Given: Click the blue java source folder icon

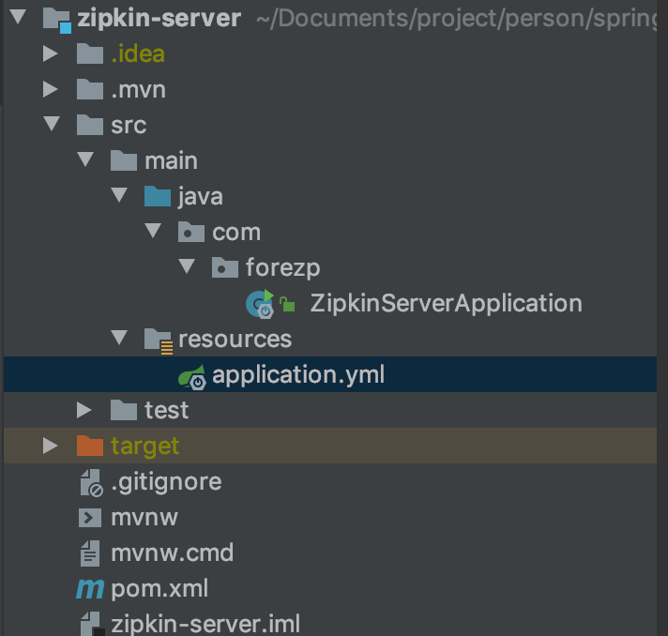Looking at the screenshot, I should [158, 196].
